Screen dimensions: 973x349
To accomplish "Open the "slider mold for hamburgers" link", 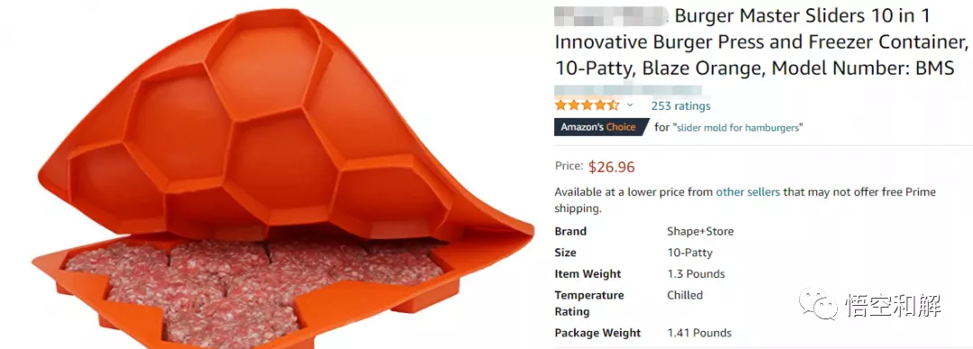I will pos(738,128).
